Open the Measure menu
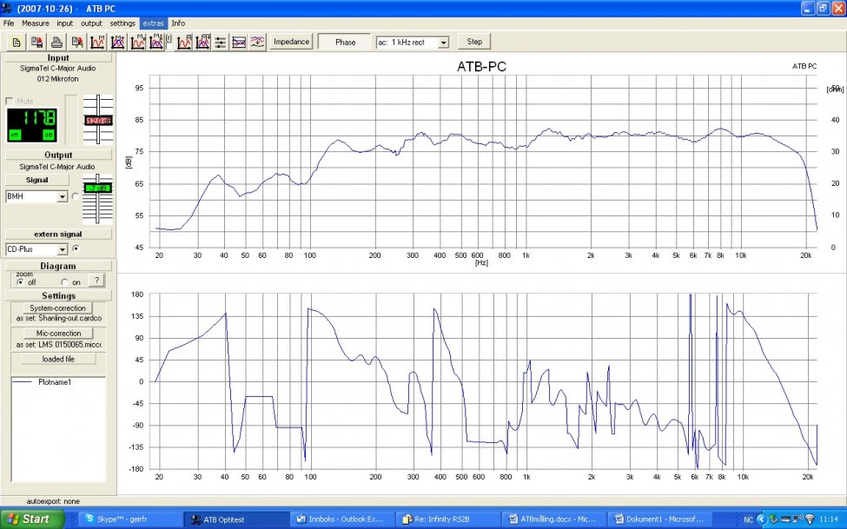This screenshot has width=847, height=529. (36, 23)
